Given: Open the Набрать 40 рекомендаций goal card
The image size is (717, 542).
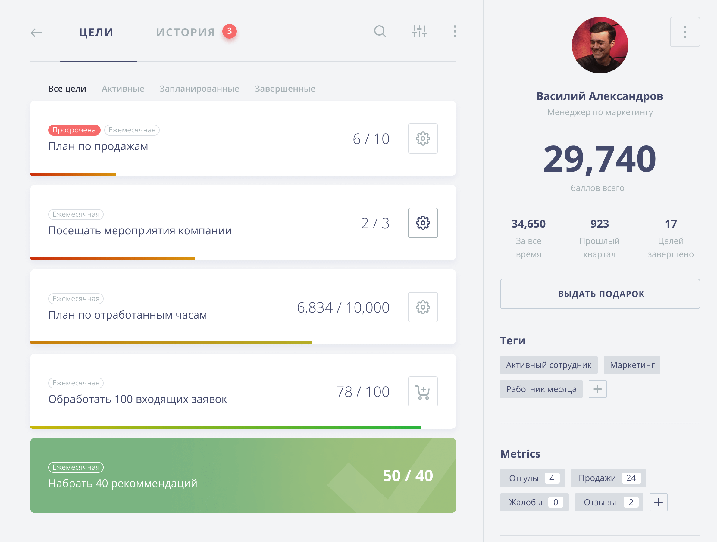Looking at the screenshot, I should 243,475.
